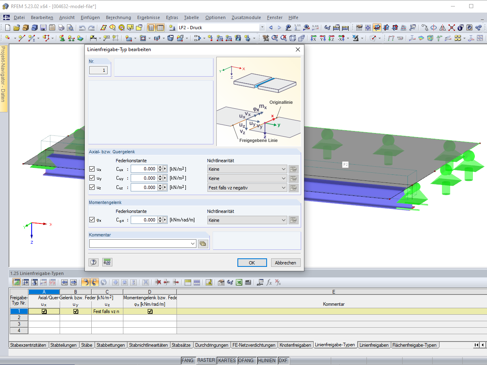Click the Print icon in main toolbar
This screenshot has width=487, height=365.
coord(61,28)
